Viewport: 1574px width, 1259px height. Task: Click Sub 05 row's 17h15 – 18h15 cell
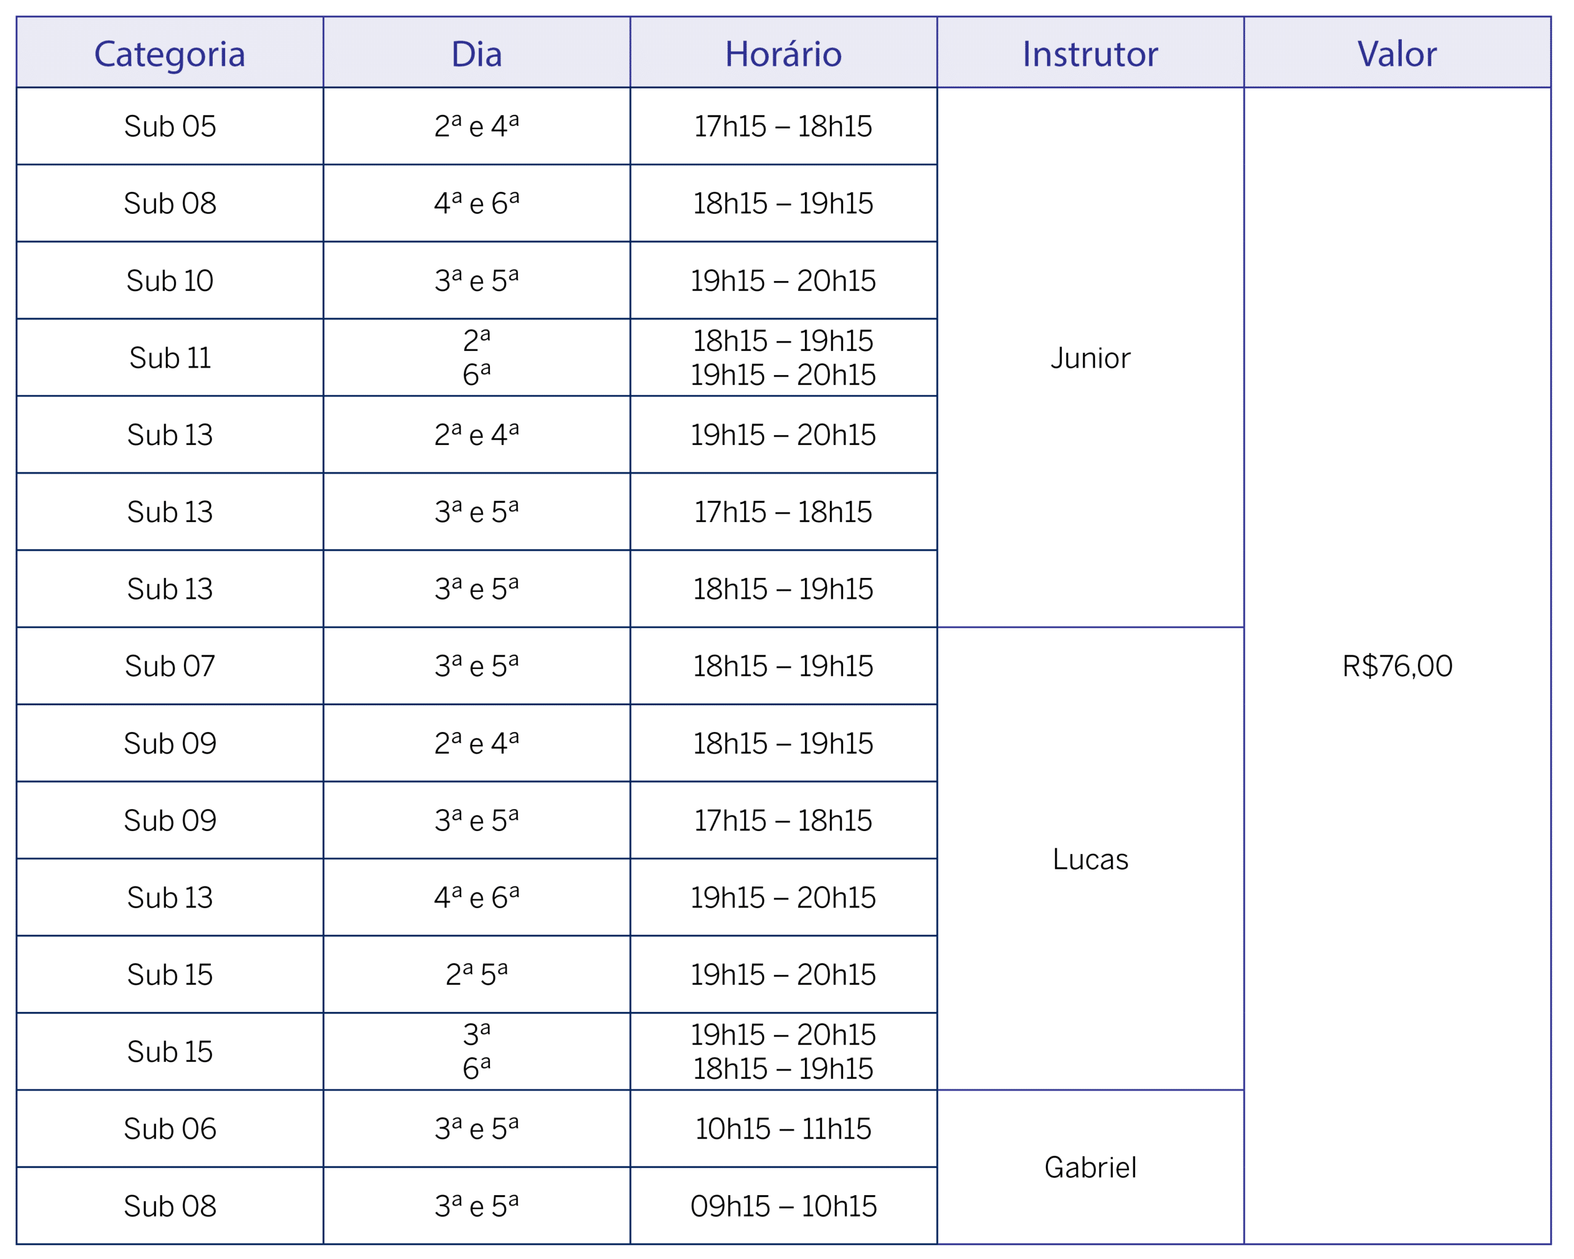(783, 126)
